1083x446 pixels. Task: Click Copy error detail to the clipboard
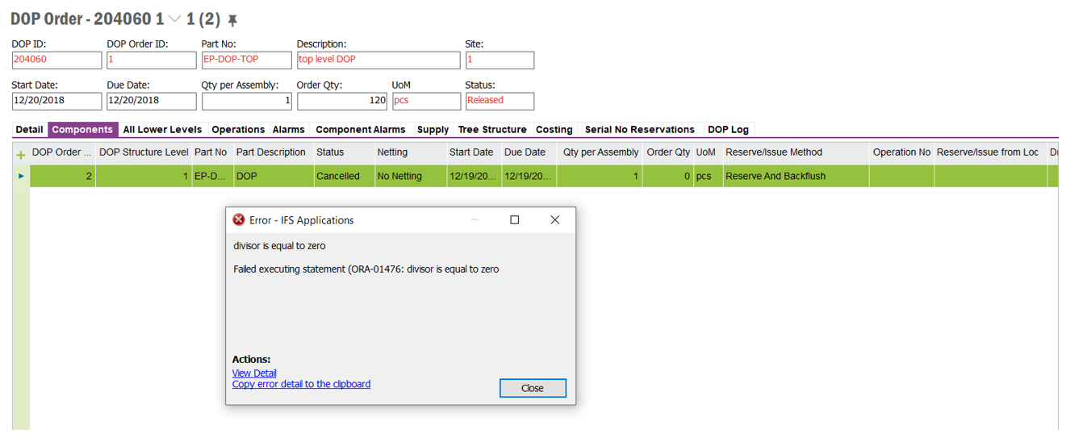click(301, 384)
